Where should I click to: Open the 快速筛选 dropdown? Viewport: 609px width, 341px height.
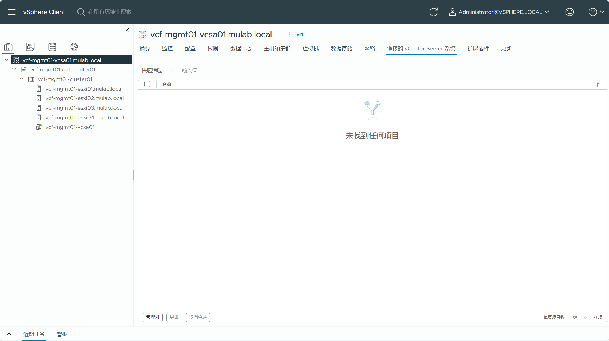coord(157,70)
